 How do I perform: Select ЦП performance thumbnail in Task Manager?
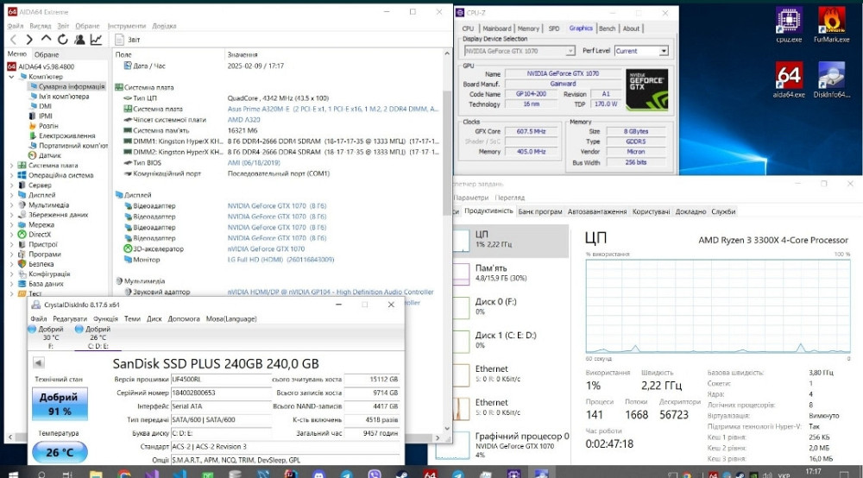coord(461,241)
